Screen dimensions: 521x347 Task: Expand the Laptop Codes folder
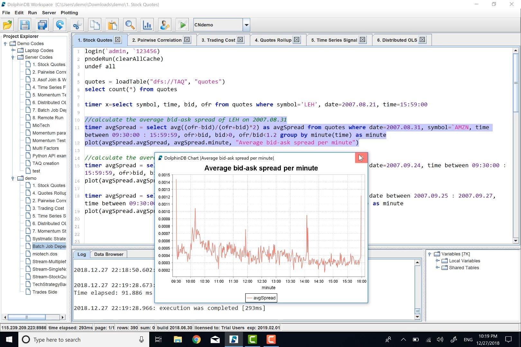pyautogui.click(x=13, y=50)
